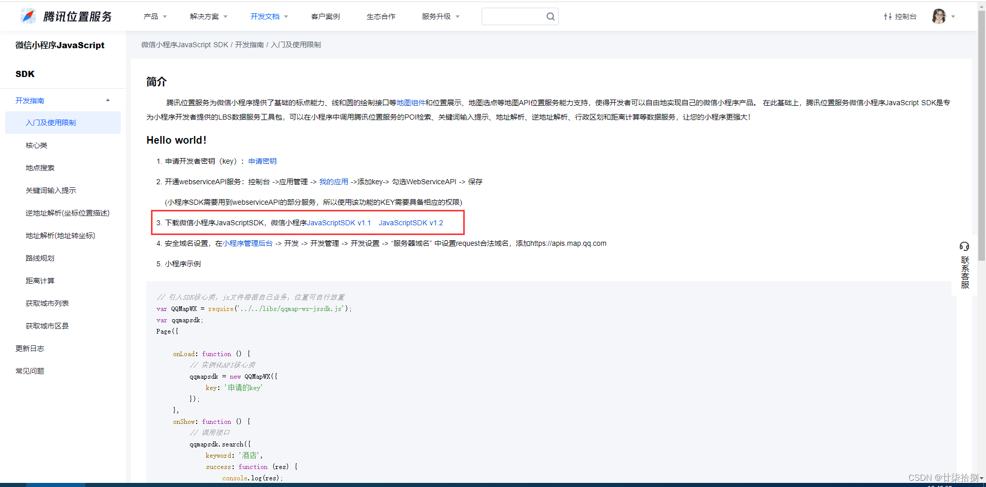Open the 生态合作 menu item
Image resolution: width=986 pixels, height=487 pixels.
[x=381, y=16]
